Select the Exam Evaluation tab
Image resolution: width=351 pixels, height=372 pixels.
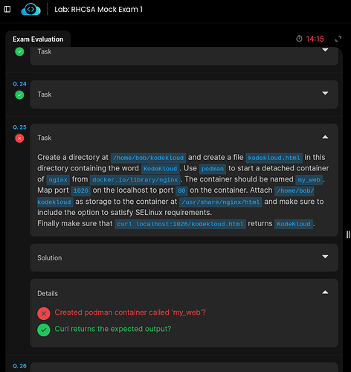(38, 39)
